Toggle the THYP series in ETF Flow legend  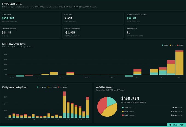tap(165, 45)
